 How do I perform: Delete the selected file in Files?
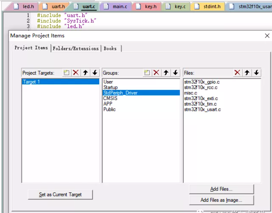pyautogui.click(x=237, y=73)
